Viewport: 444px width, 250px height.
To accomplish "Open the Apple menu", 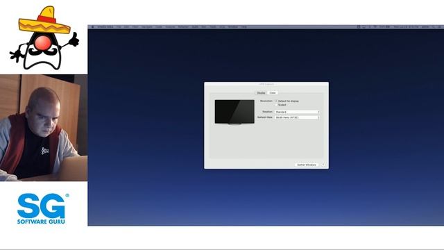I will point(92,27).
